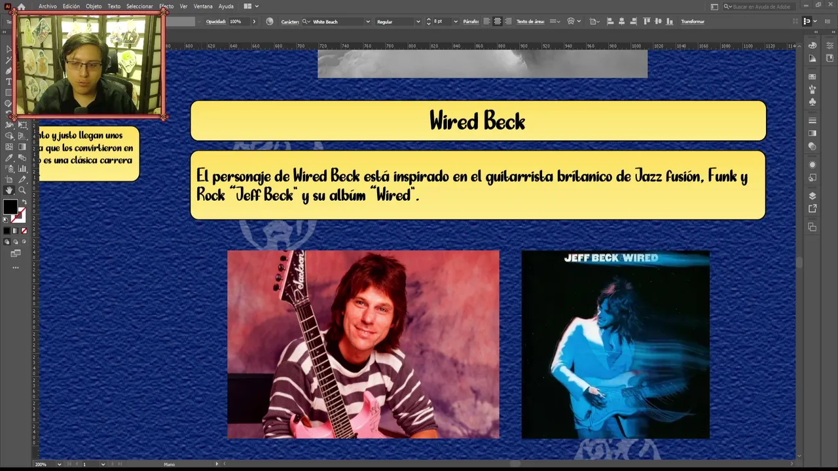Set paint mode to Gradient
Image resolution: width=838 pixels, height=471 pixels.
[15, 230]
